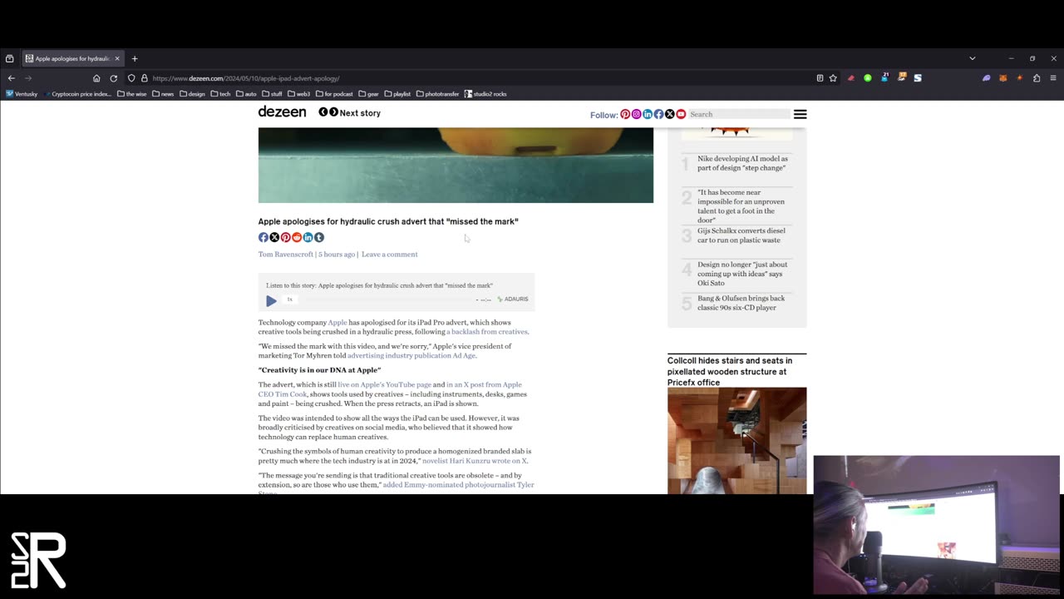
Task: Click the address bar URL field
Action: [482, 78]
